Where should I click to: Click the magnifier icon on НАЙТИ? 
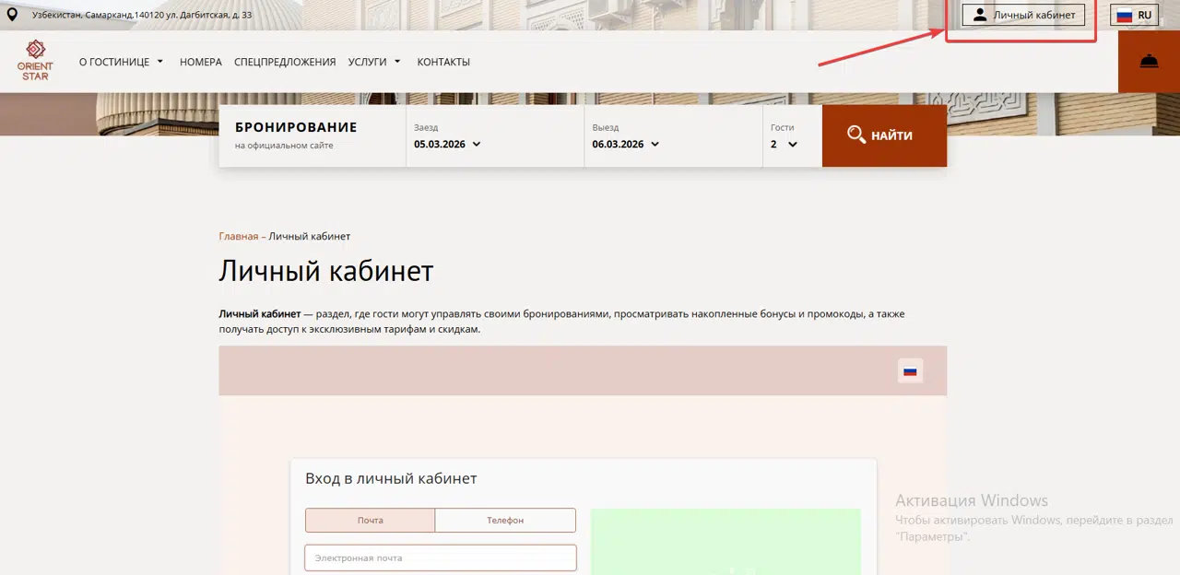click(855, 135)
